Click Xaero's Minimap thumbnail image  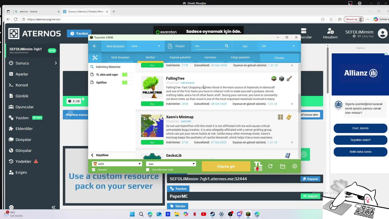click(x=152, y=126)
